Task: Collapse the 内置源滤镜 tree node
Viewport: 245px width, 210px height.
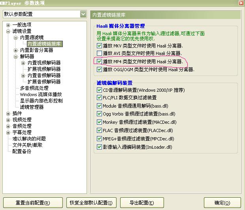Action: (15, 38)
